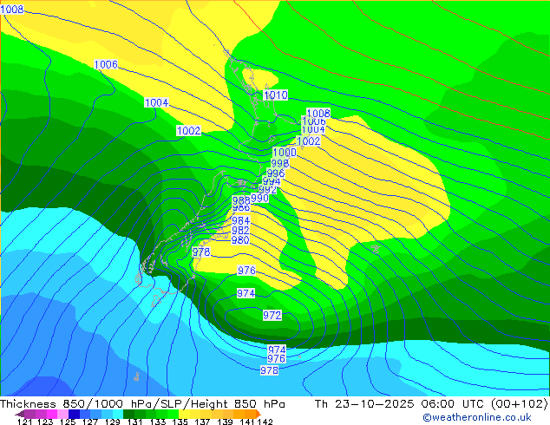Screen dimensions: 550x425
Task: Click the legend value 137
Action: pos(202,422)
